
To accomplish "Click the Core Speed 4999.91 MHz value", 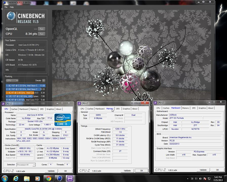I will point(25,148).
